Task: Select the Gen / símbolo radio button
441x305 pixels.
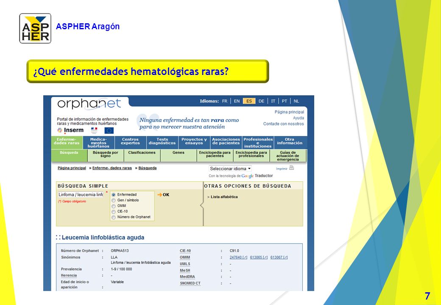Action: [113, 200]
